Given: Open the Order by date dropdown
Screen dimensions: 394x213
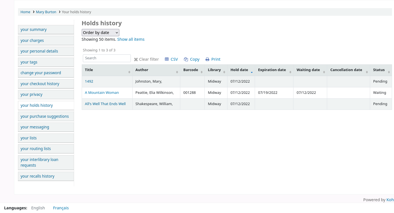Looking at the screenshot, I should tap(100, 33).
